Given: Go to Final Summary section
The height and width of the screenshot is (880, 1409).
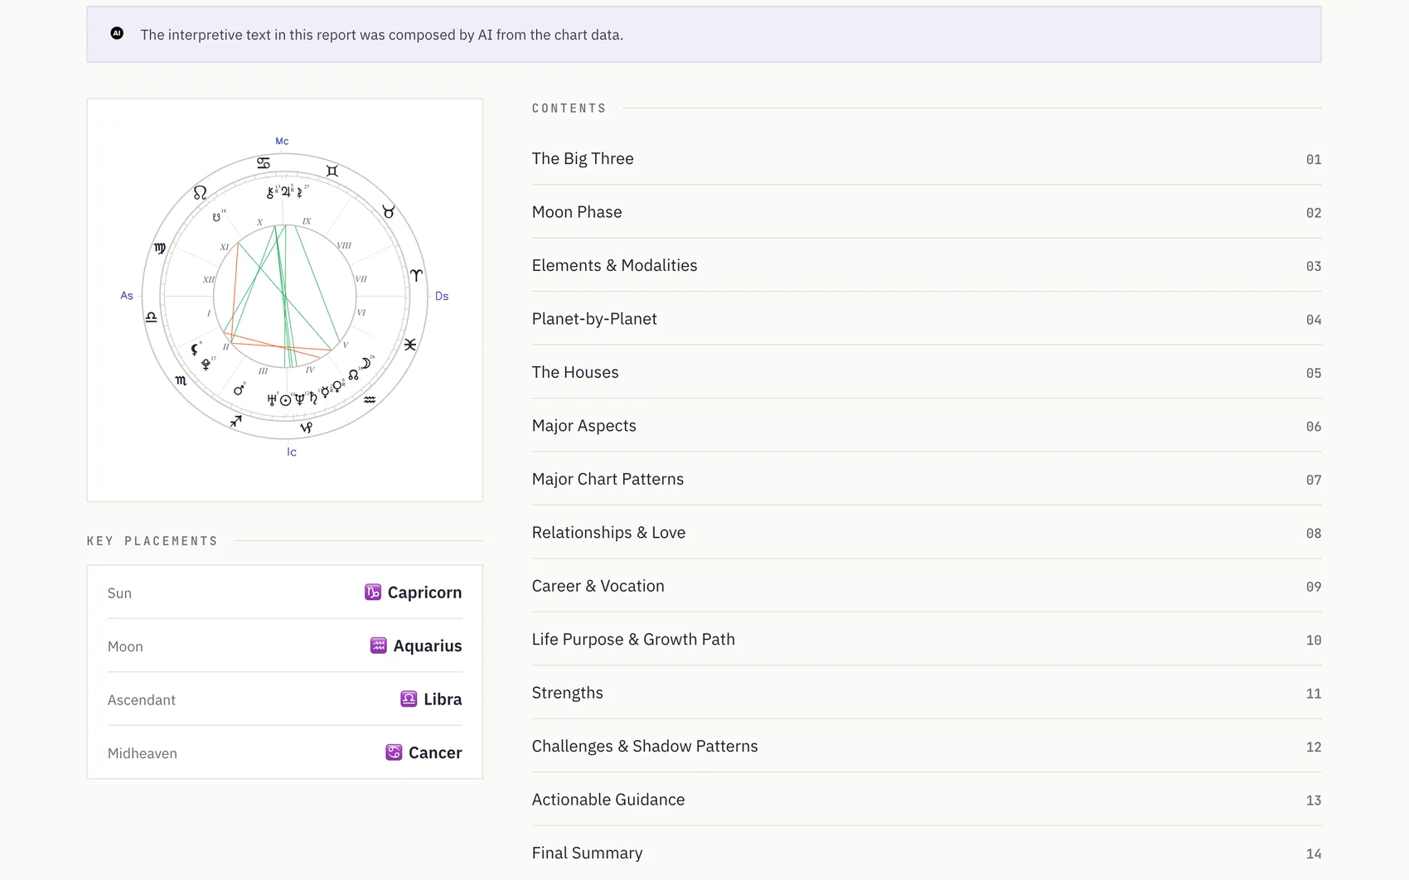Looking at the screenshot, I should [x=927, y=853].
